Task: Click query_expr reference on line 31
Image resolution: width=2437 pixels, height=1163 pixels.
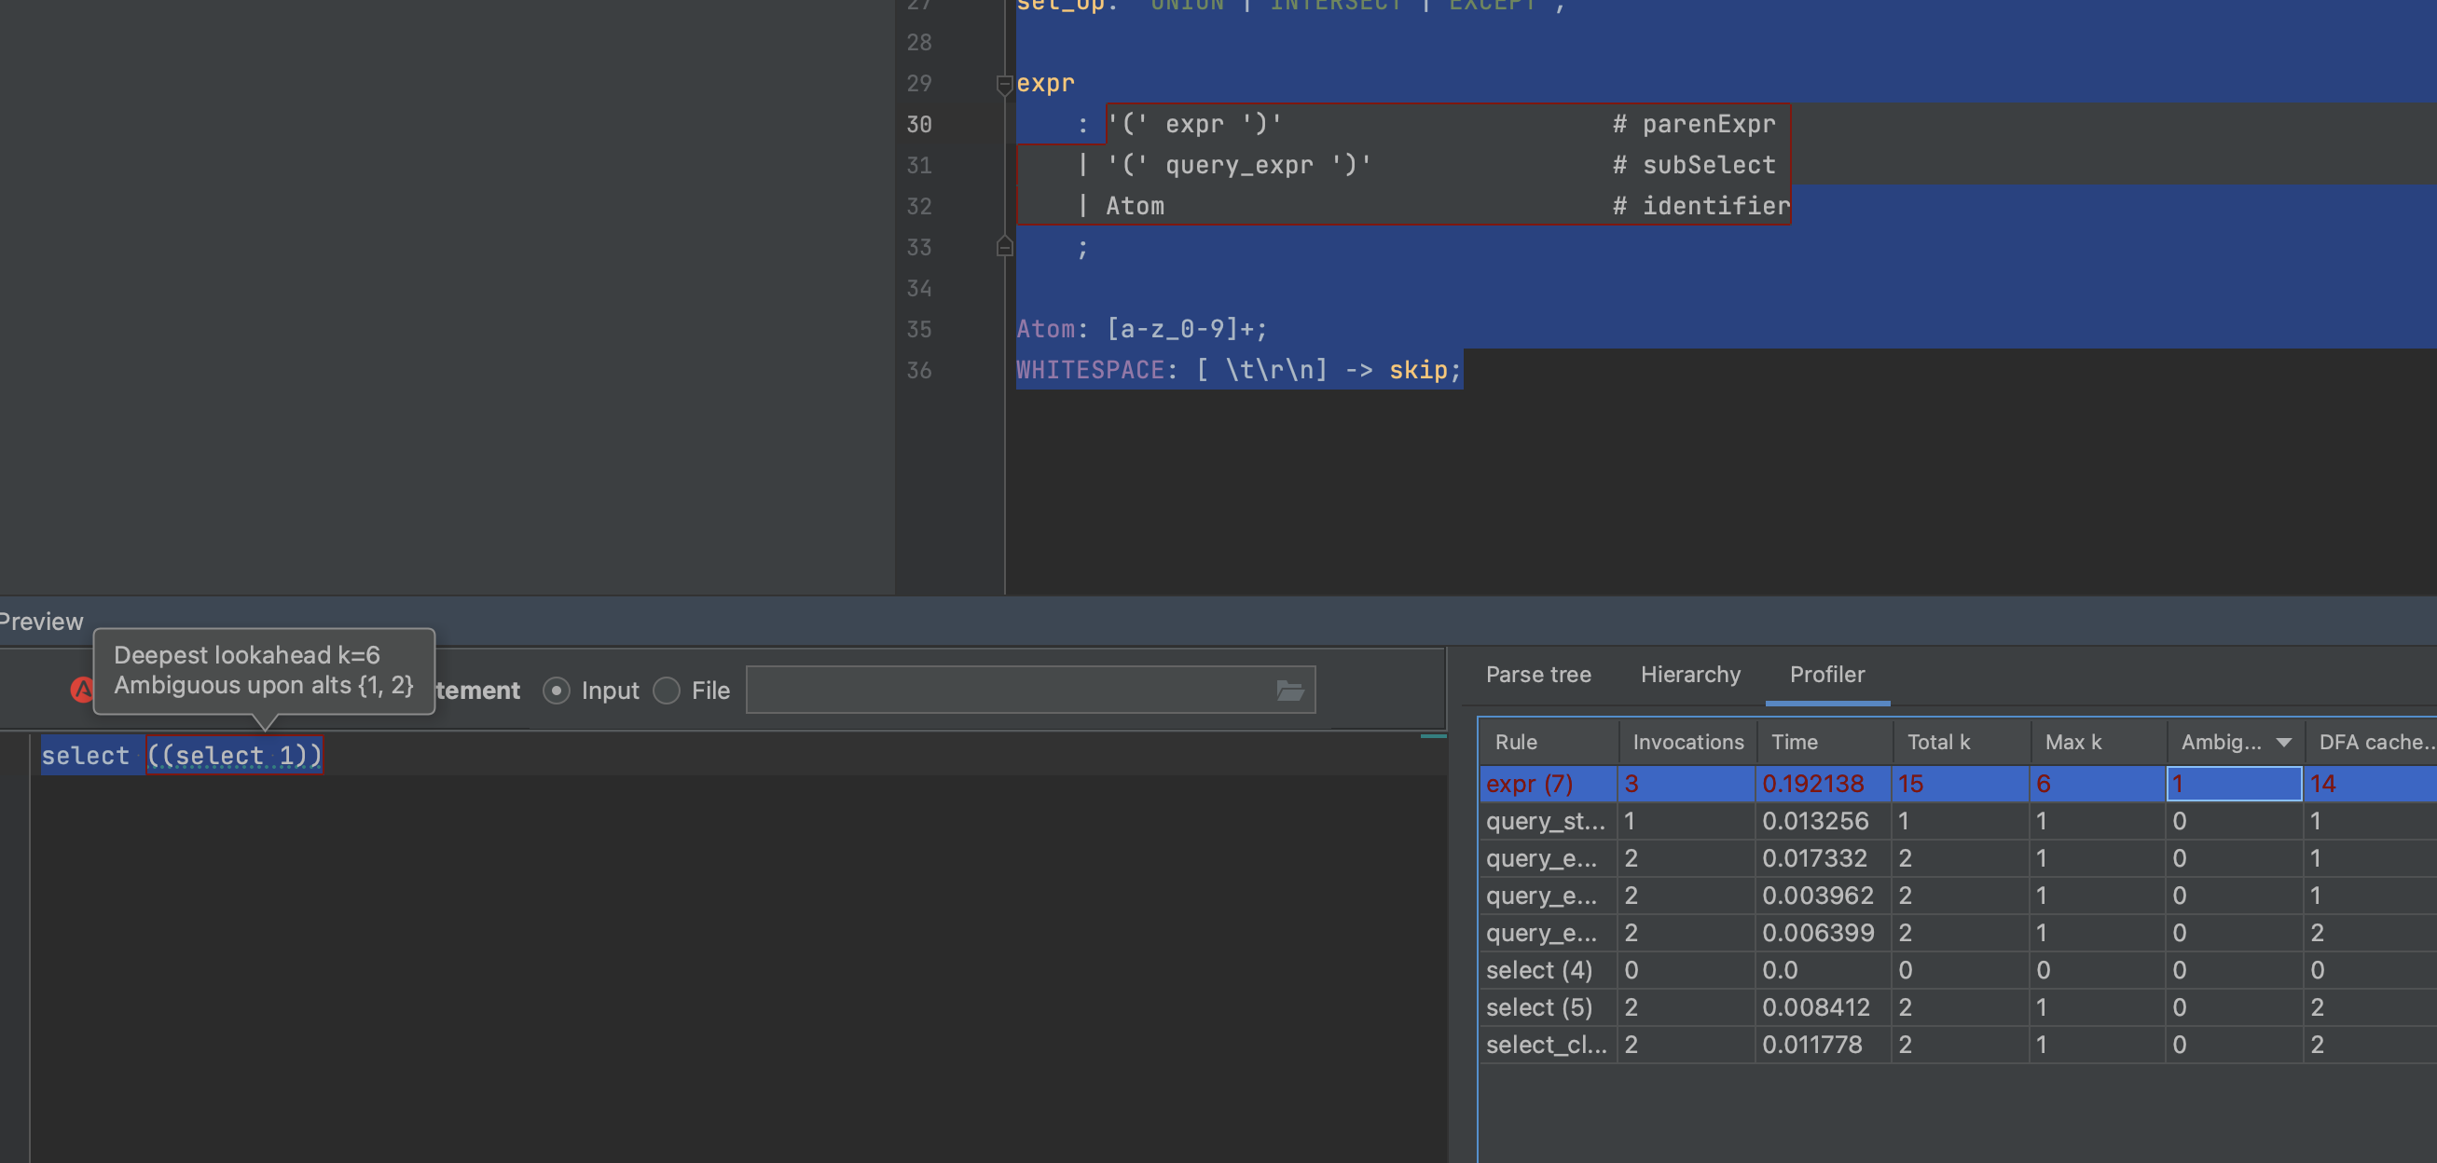Action: click(1238, 166)
